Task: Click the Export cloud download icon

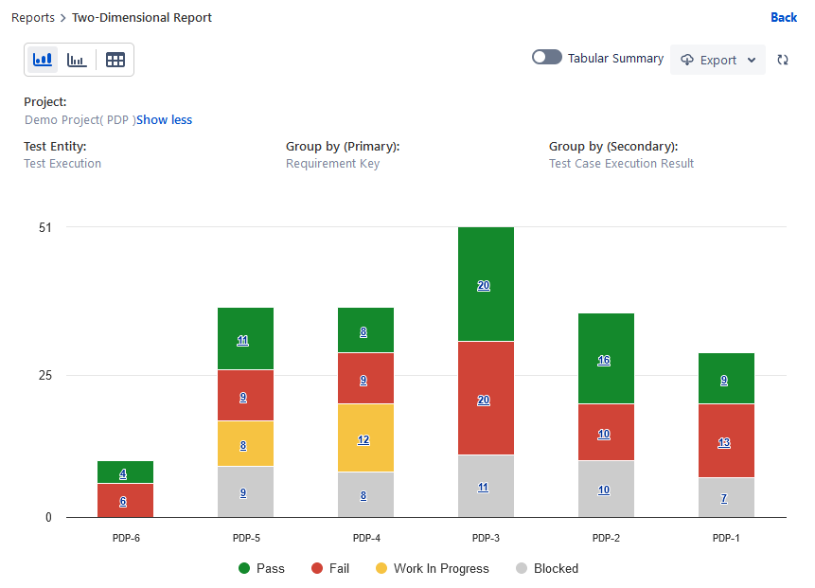Action: pos(687,60)
